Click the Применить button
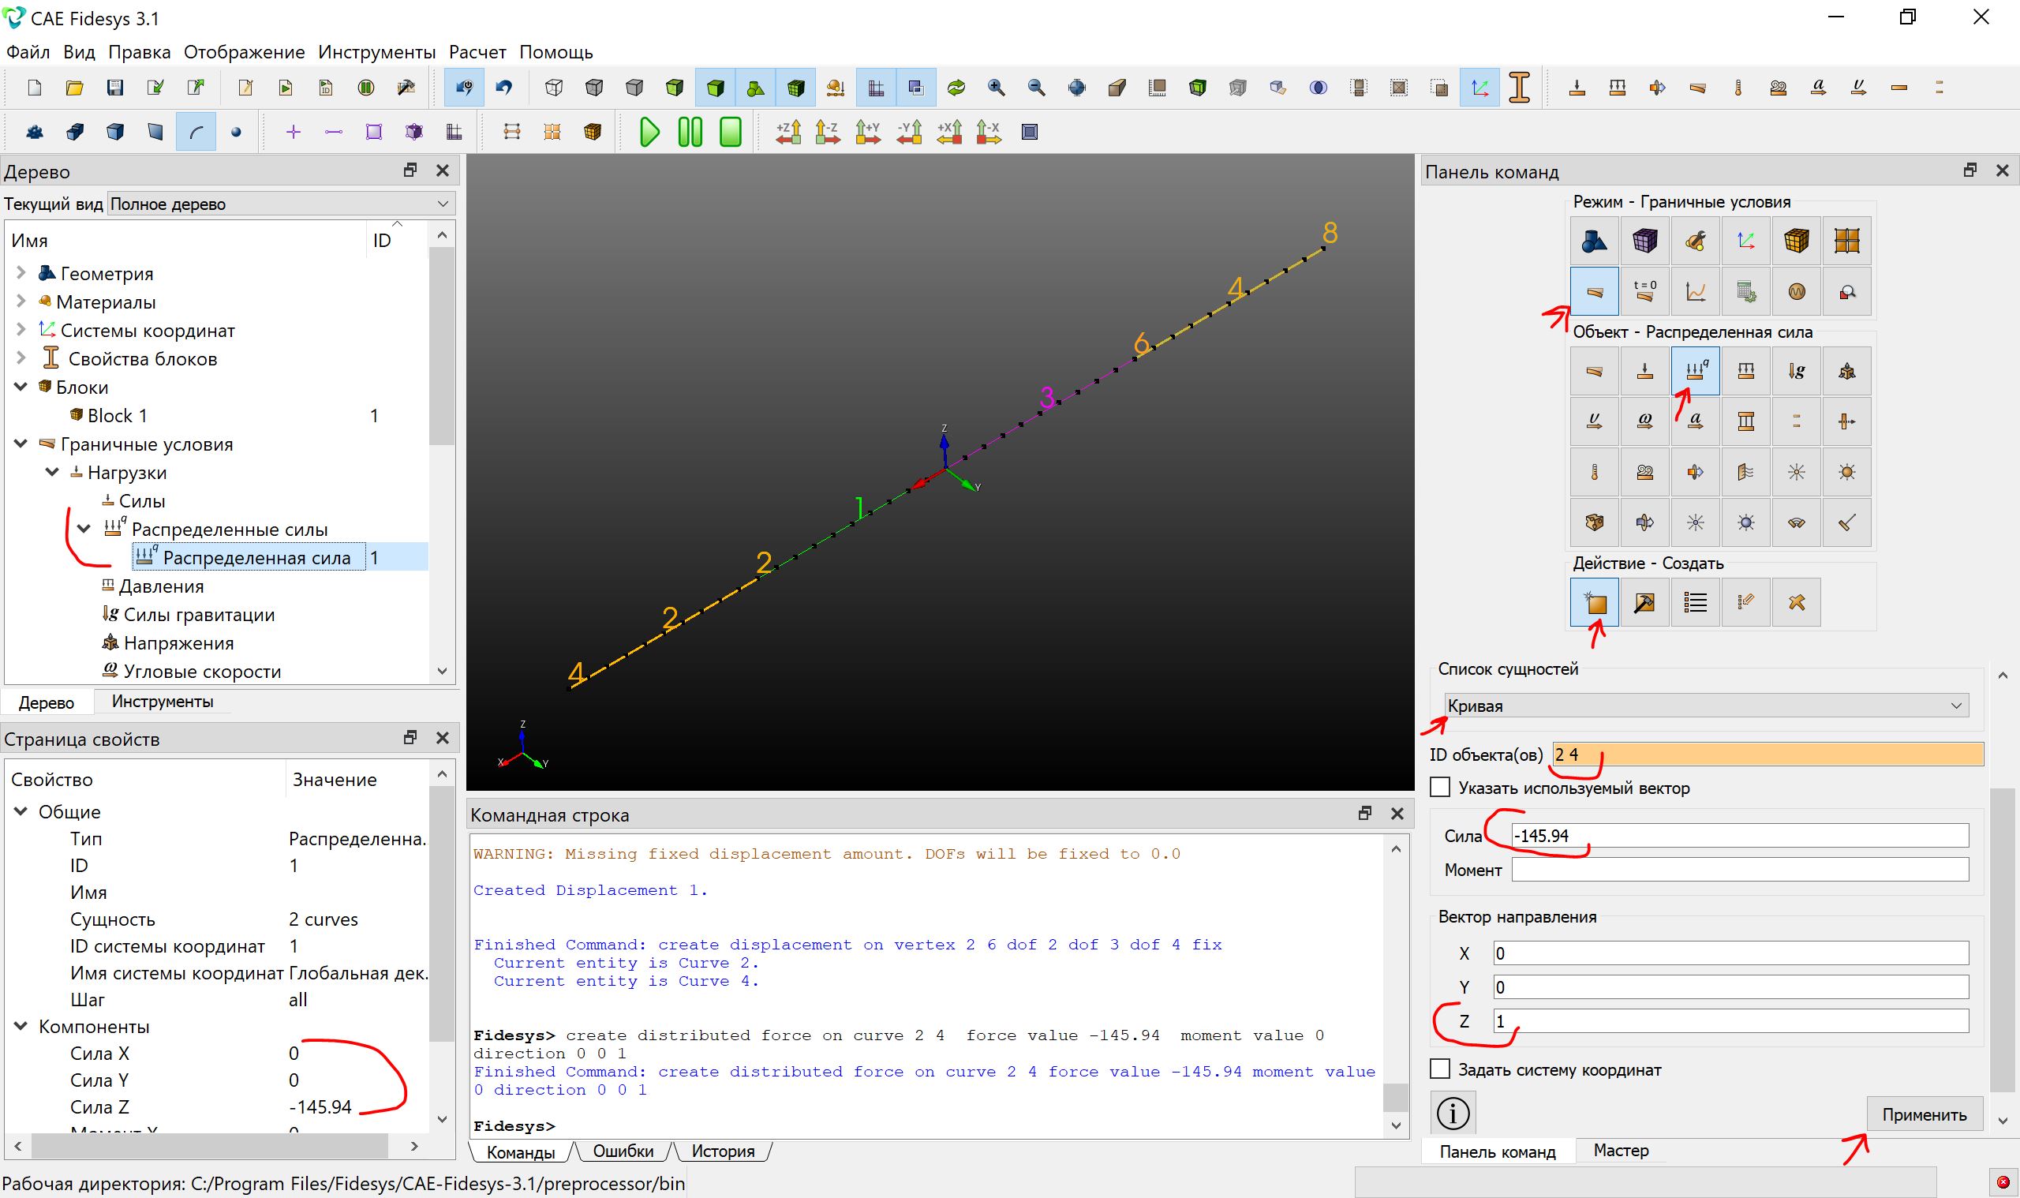This screenshot has width=2020, height=1198. (x=1924, y=1115)
